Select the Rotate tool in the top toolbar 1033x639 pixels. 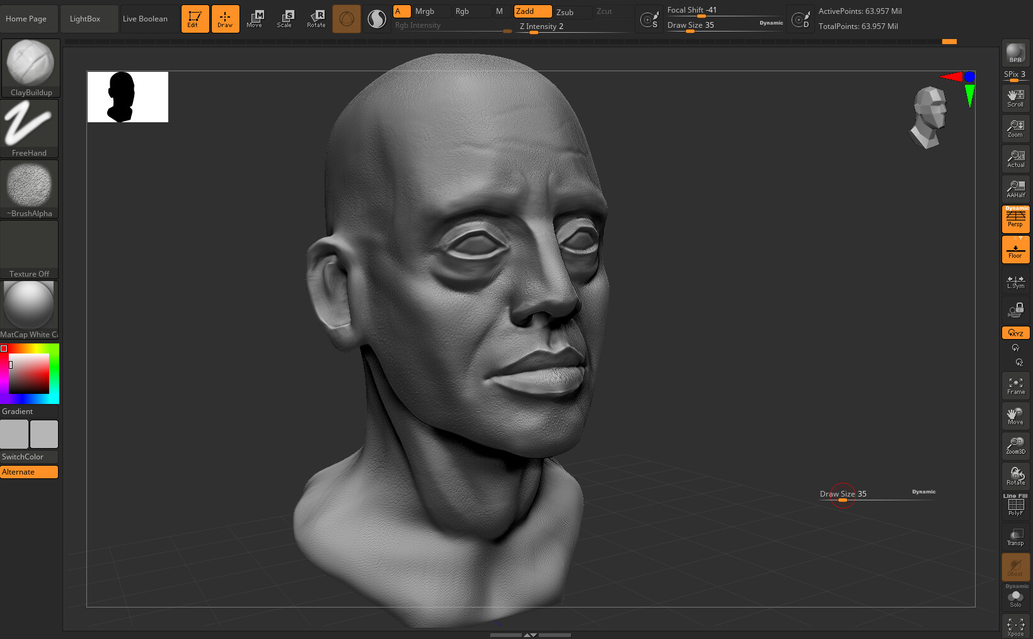[316, 18]
